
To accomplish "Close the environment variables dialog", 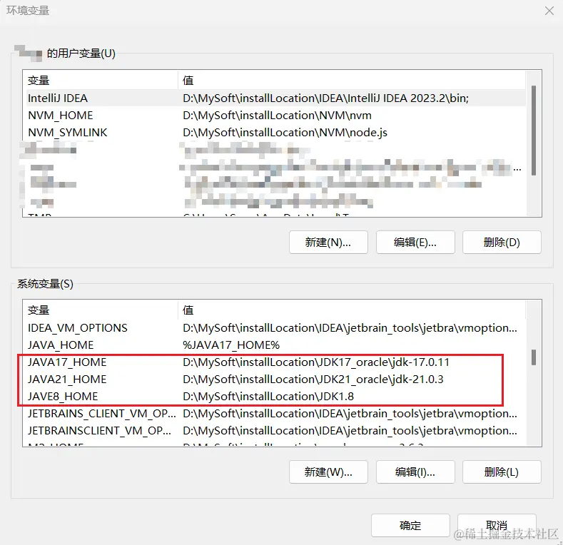I will [x=549, y=11].
